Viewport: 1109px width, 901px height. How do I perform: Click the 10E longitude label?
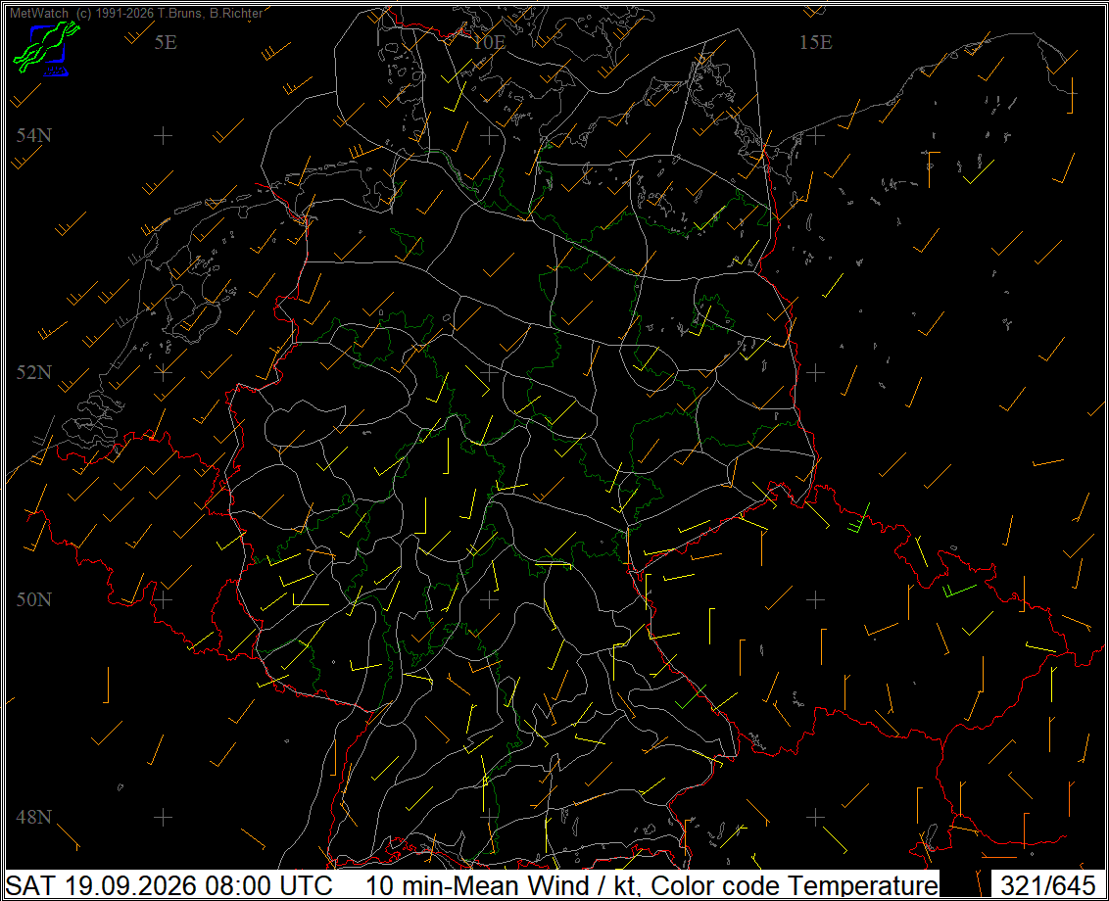[x=490, y=42]
